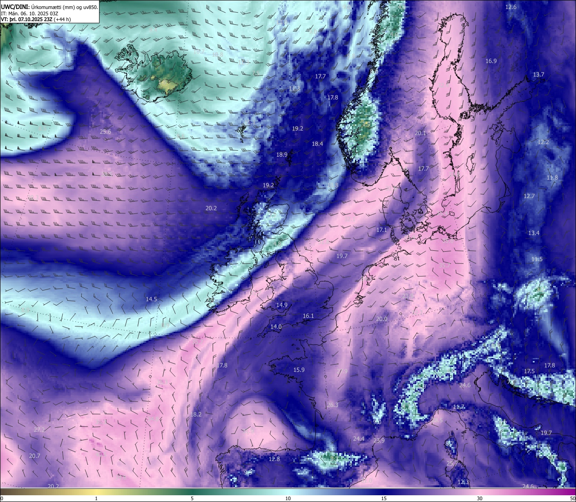Screen dimensions: 576x502
Task: Click the 17.1 value on the map
Action: (x=382, y=230)
